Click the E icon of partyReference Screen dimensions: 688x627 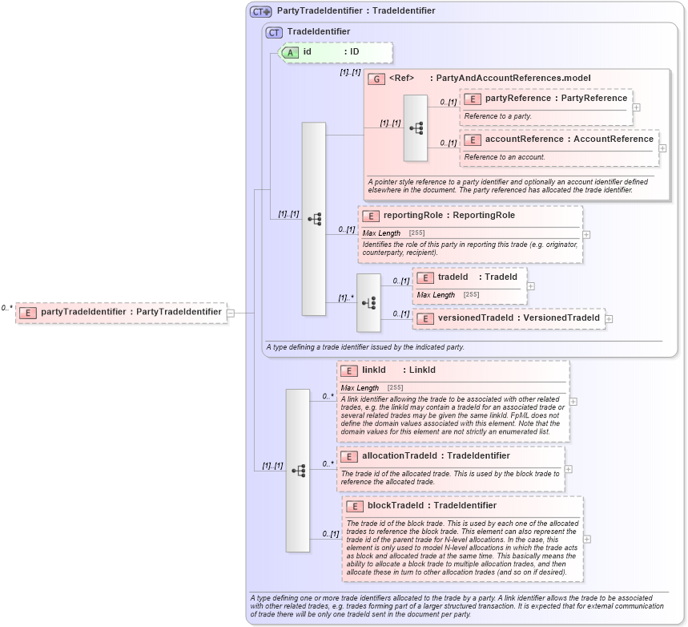coord(472,99)
